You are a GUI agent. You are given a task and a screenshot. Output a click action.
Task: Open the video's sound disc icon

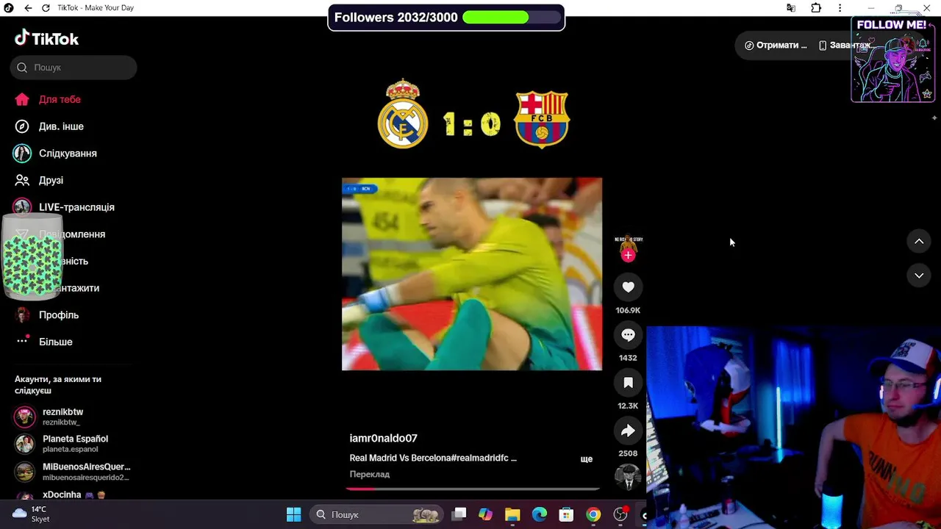click(x=628, y=477)
